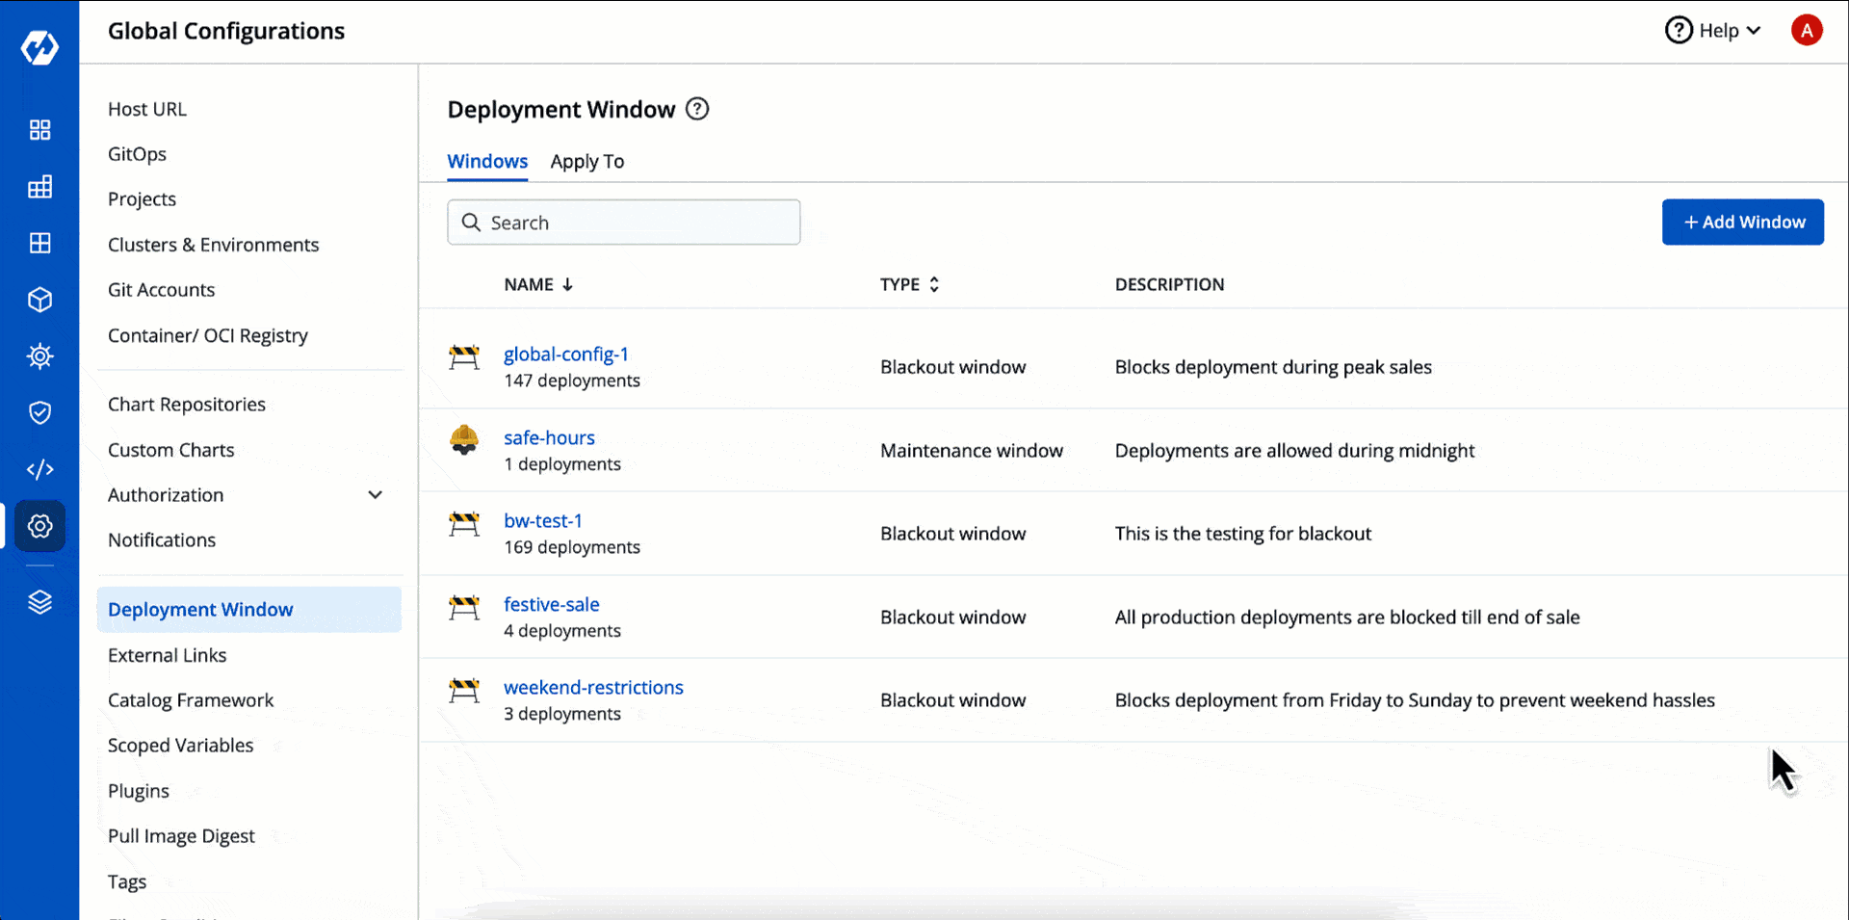Image resolution: width=1849 pixels, height=920 pixels.
Task: Open the festive-sale window link
Action: tap(551, 604)
